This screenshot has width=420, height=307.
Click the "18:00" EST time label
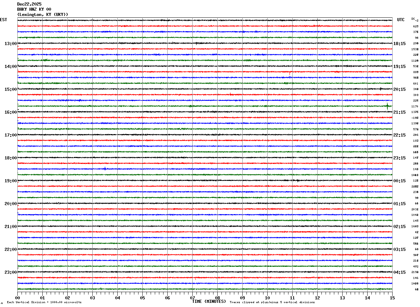click(10, 158)
